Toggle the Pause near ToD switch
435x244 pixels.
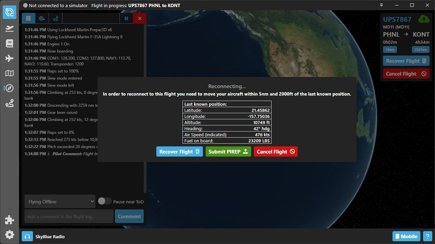pos(105,201)
